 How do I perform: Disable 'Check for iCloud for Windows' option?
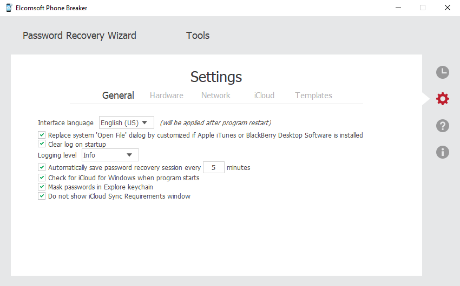point(42,178)
